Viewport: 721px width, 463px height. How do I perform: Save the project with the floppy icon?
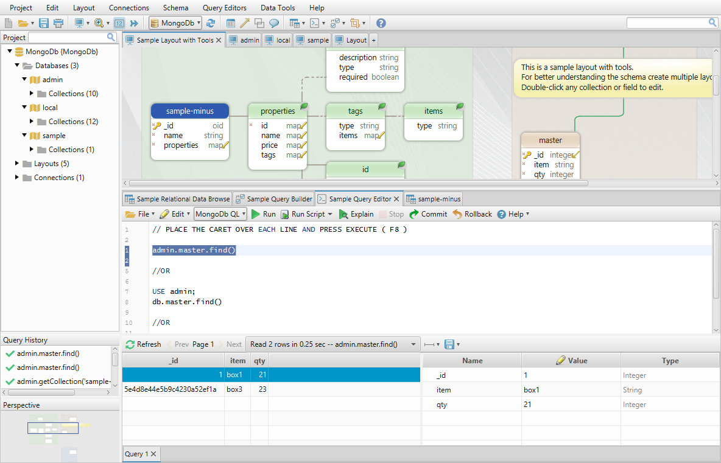click(44, 23)
